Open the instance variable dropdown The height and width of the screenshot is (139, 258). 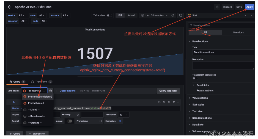point(66,15)
